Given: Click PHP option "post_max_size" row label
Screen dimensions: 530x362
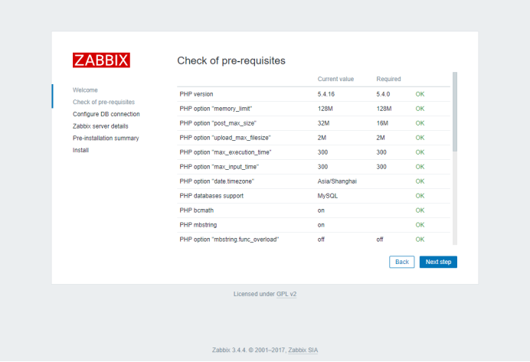Looking at the screenshot, I should (218, 123).
